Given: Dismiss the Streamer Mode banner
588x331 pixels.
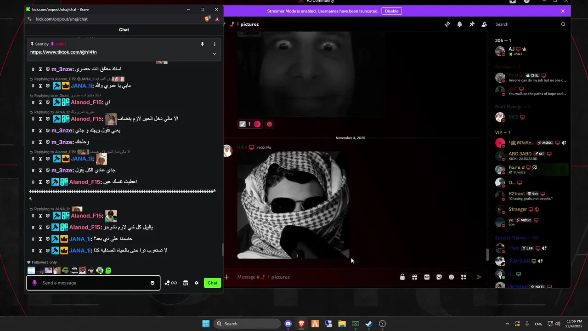Looking at the screenshot, I should click(x=563, y=11).
